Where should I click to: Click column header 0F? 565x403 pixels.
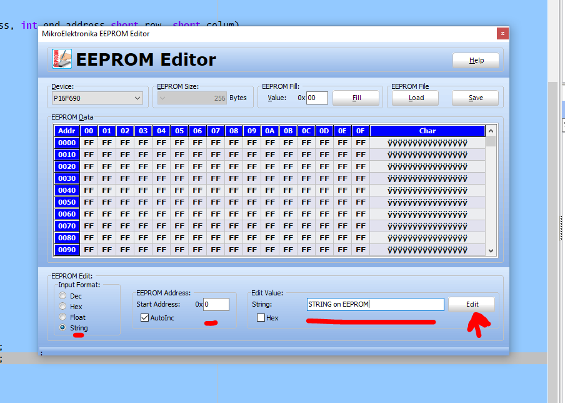coord(361,131)
